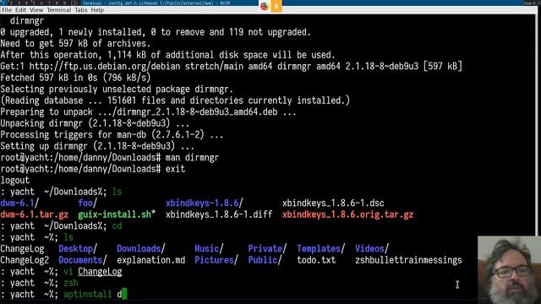Click the '(Reading database ...' line
The width and height of the screenshot is (541, 304).
[175, 100]
